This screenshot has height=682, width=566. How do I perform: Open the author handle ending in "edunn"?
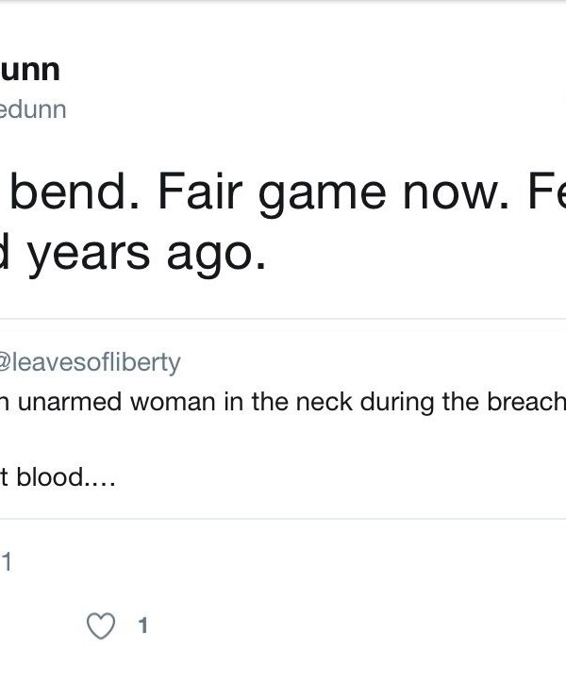(33, 110)
